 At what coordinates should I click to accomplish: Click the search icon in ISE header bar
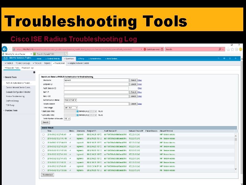pyautogui.click(x=218, y=58)
